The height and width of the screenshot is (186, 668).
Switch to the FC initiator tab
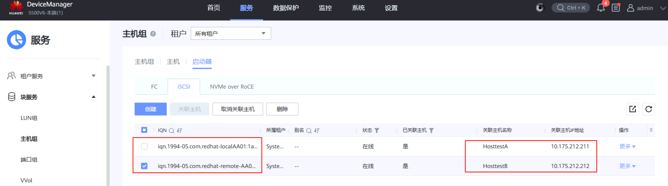point(154,87)
